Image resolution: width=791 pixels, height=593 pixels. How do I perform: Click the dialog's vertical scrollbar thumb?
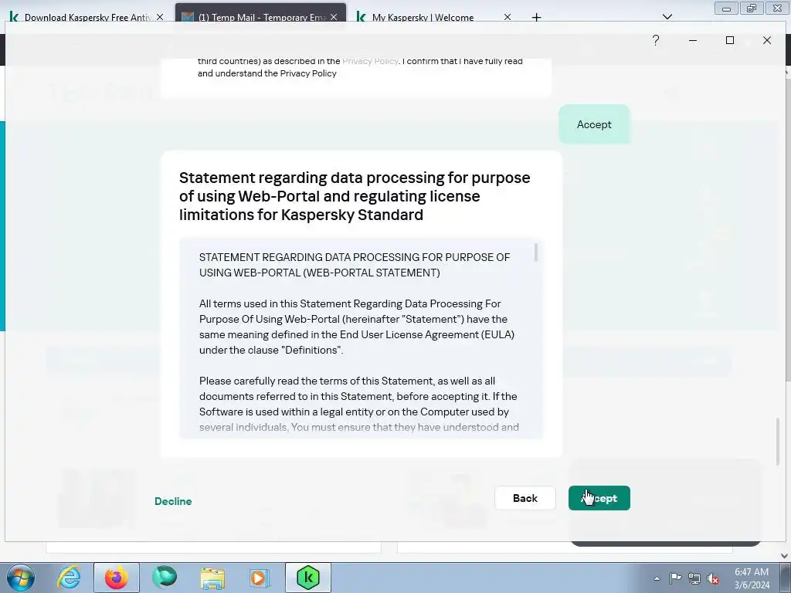777,441
